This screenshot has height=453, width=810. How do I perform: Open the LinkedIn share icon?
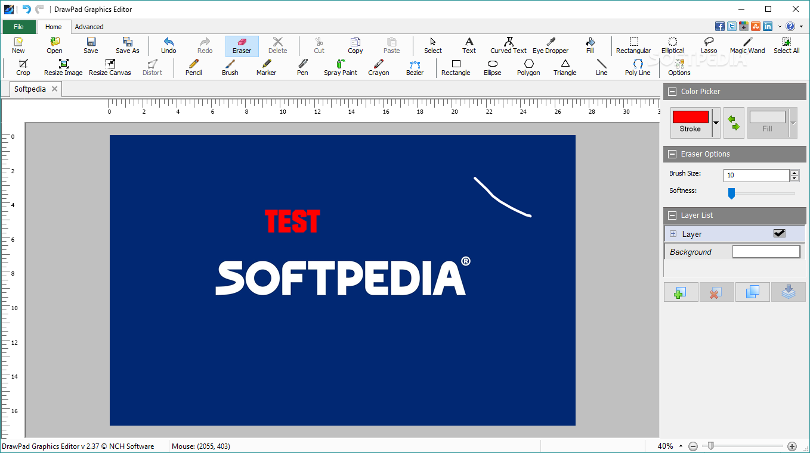[768, 26]
